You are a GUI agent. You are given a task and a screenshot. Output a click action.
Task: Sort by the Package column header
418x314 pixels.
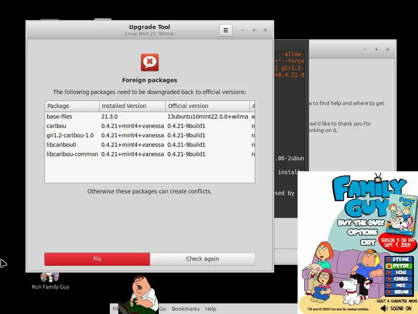(x=72, y=106)
